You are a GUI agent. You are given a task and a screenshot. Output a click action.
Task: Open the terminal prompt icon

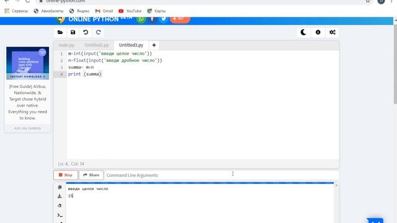click(60, 215)
